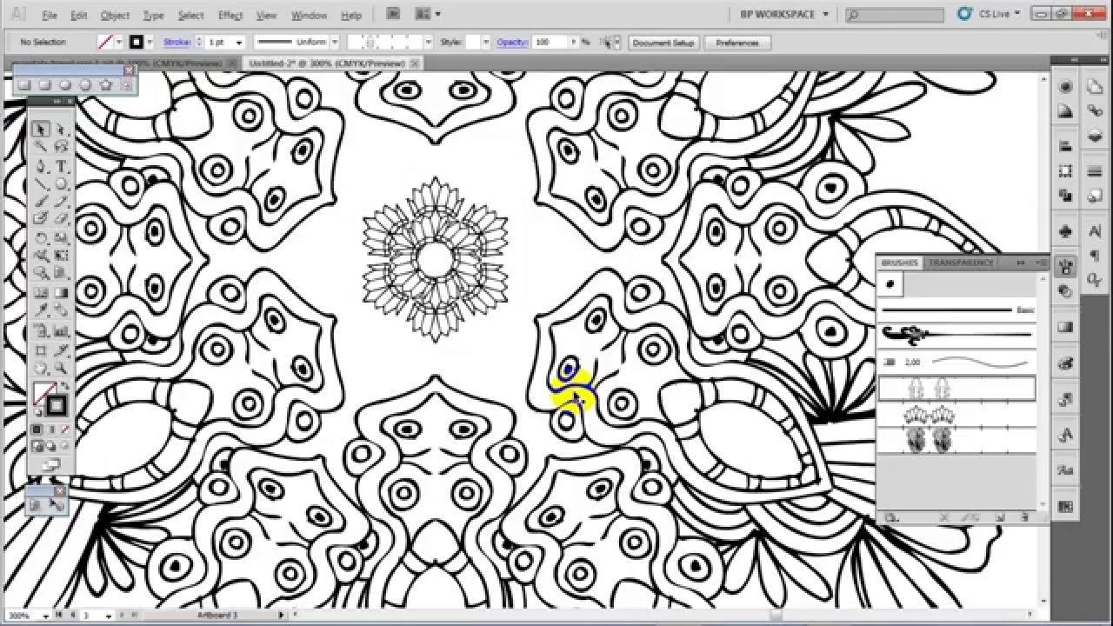Open the fill color dropdown in control bar
Viewport: 1113px width, 626px height.
click(121, 42)
